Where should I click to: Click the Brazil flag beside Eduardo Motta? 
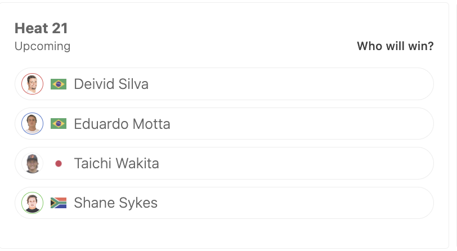tap(59, 124)
